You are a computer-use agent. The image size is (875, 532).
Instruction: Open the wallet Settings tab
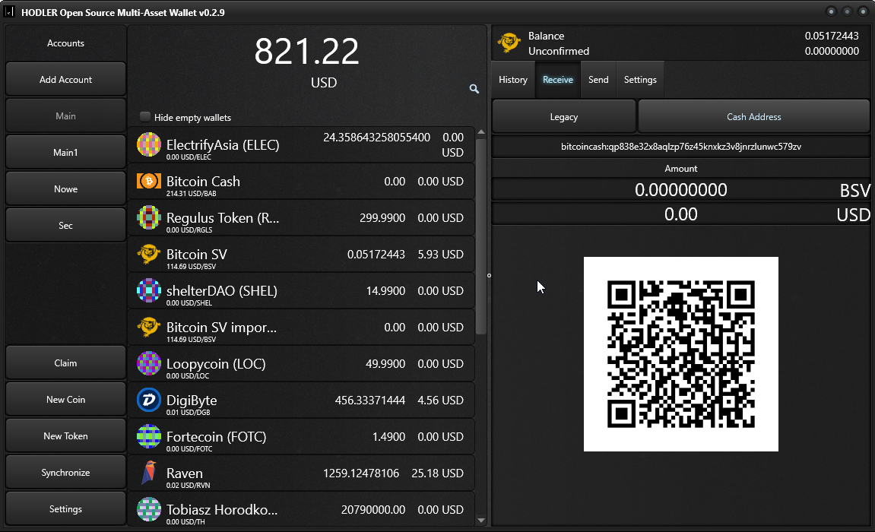point(640,80)
